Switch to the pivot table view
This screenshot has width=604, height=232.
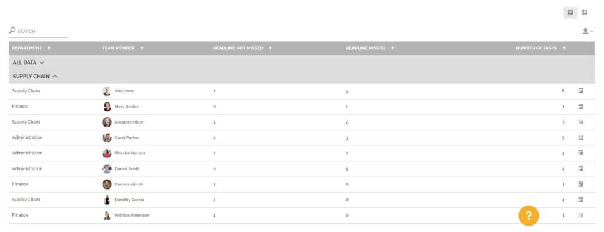pyautogui.click(x=584, y=13)
